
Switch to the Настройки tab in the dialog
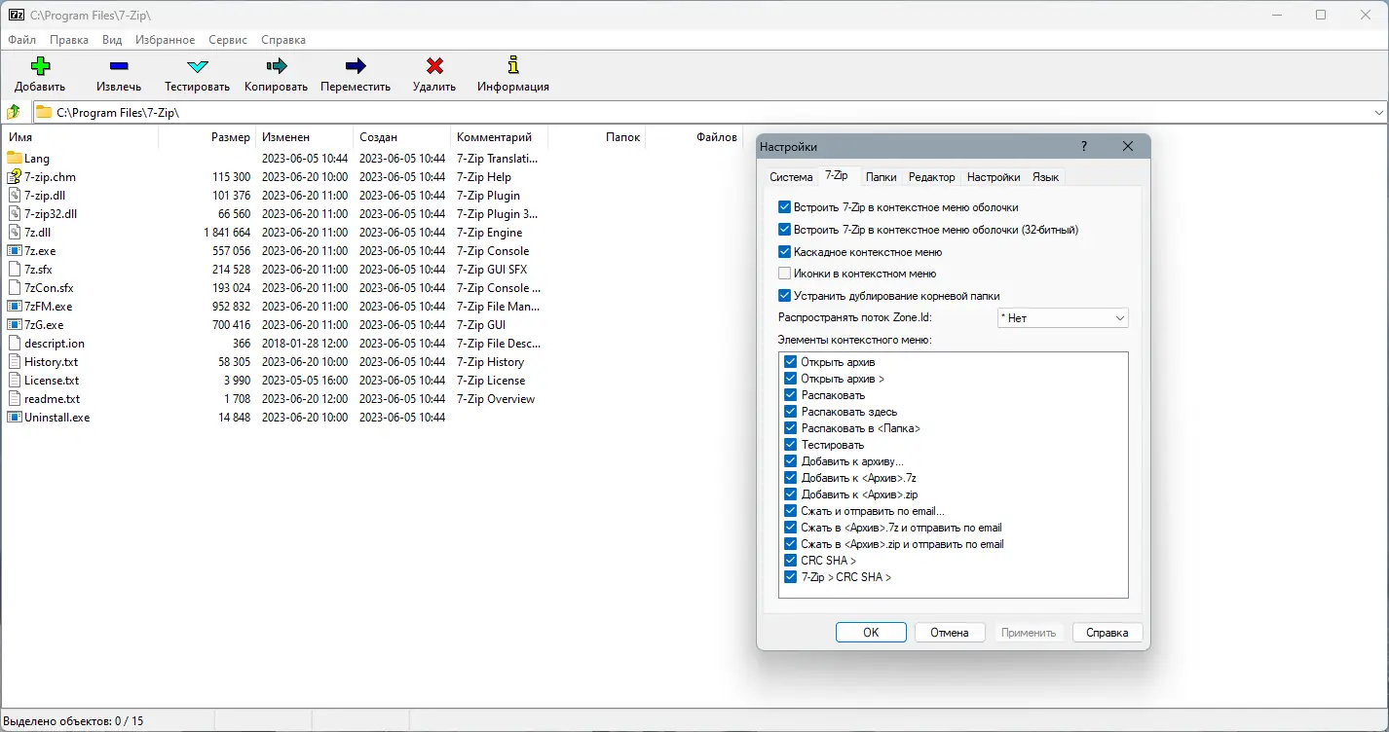pyautogui.click(x=994, y=177)
